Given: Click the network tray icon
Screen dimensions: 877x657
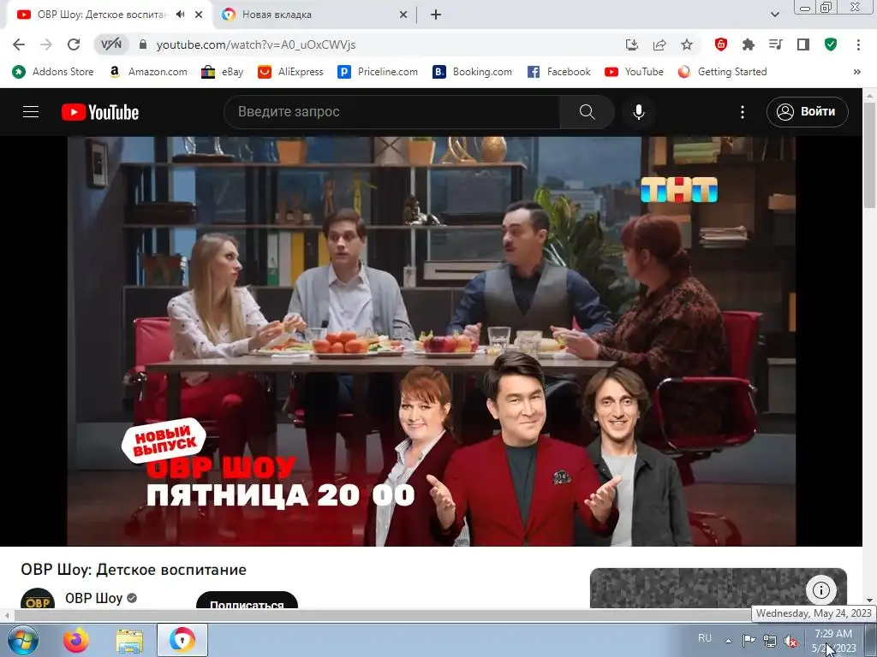Looking at the screenshot, I should (x=770, y=641).
